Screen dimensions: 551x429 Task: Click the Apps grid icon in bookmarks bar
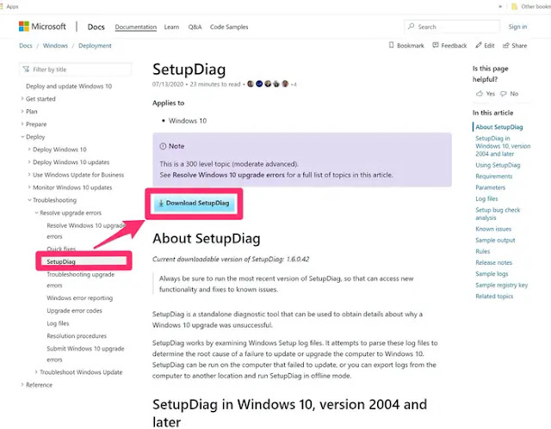coord(2,6)
